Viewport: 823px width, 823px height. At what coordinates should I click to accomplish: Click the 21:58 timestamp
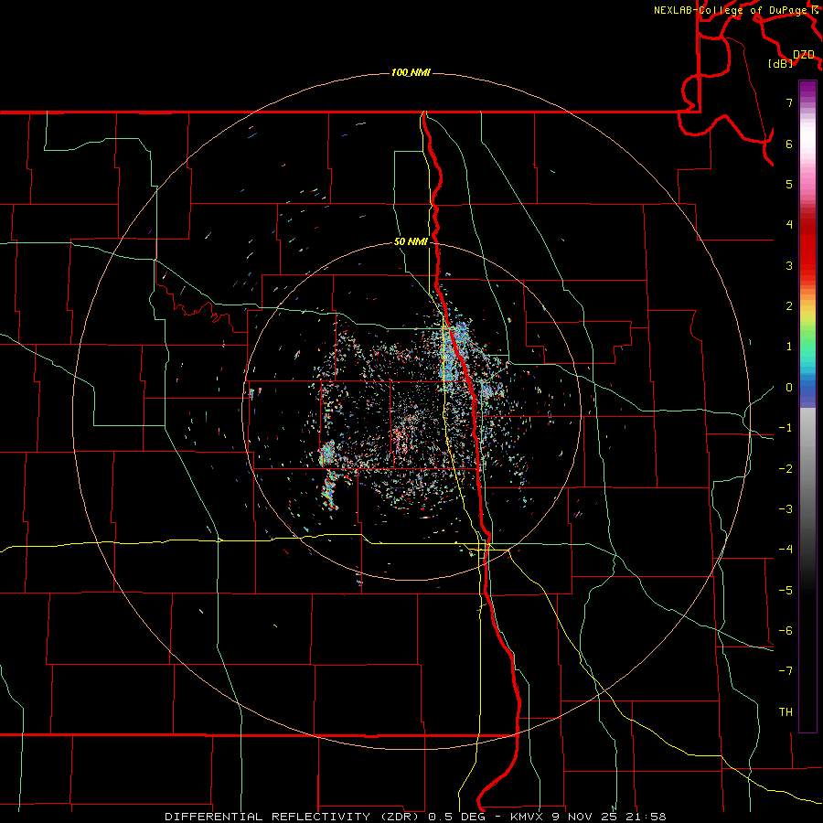[x=644, y=817]
